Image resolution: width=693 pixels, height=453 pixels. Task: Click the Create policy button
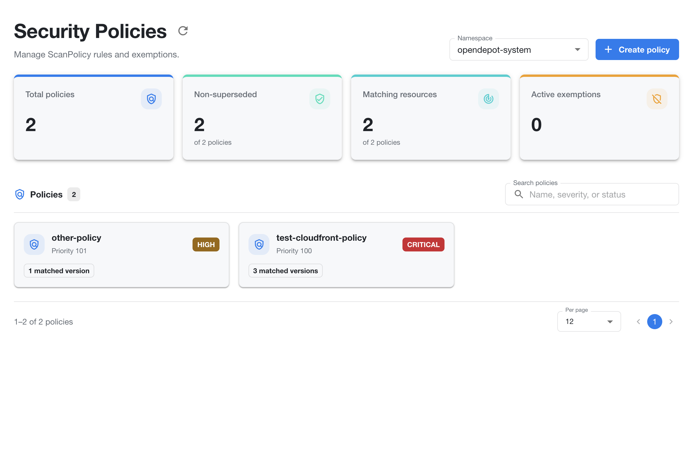[x=637, y=50]
